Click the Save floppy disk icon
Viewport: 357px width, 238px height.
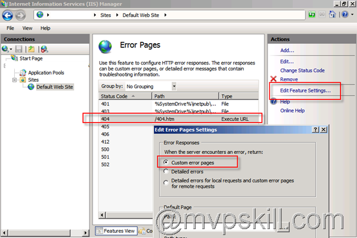[x=18, y=49]
